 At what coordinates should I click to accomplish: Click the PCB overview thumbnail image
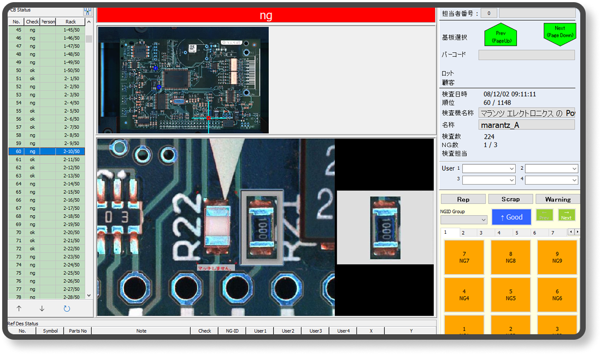tap(183, 80)
